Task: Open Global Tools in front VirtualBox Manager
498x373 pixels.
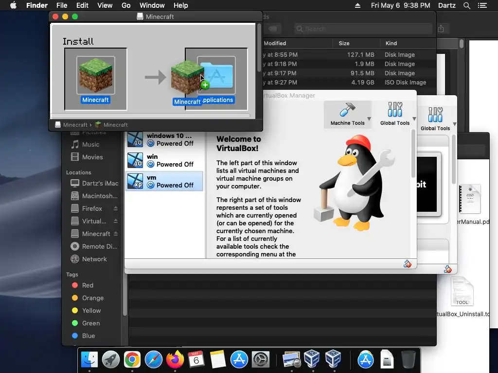Action: point(395,114)
